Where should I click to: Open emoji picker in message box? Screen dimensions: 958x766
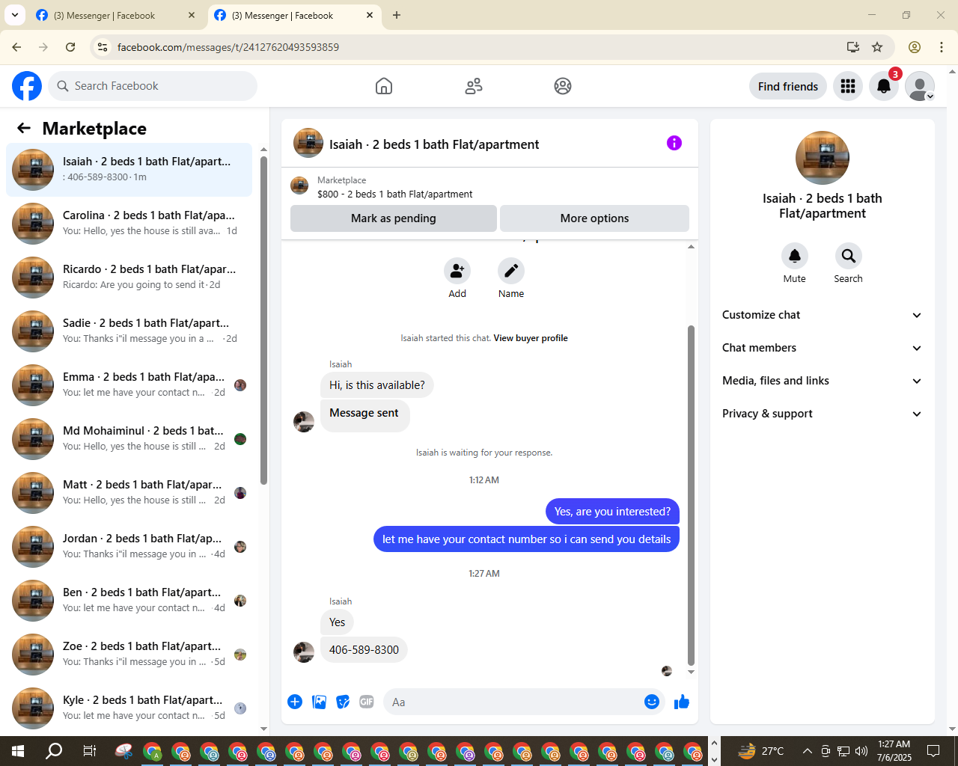click(x=652, y=702)
